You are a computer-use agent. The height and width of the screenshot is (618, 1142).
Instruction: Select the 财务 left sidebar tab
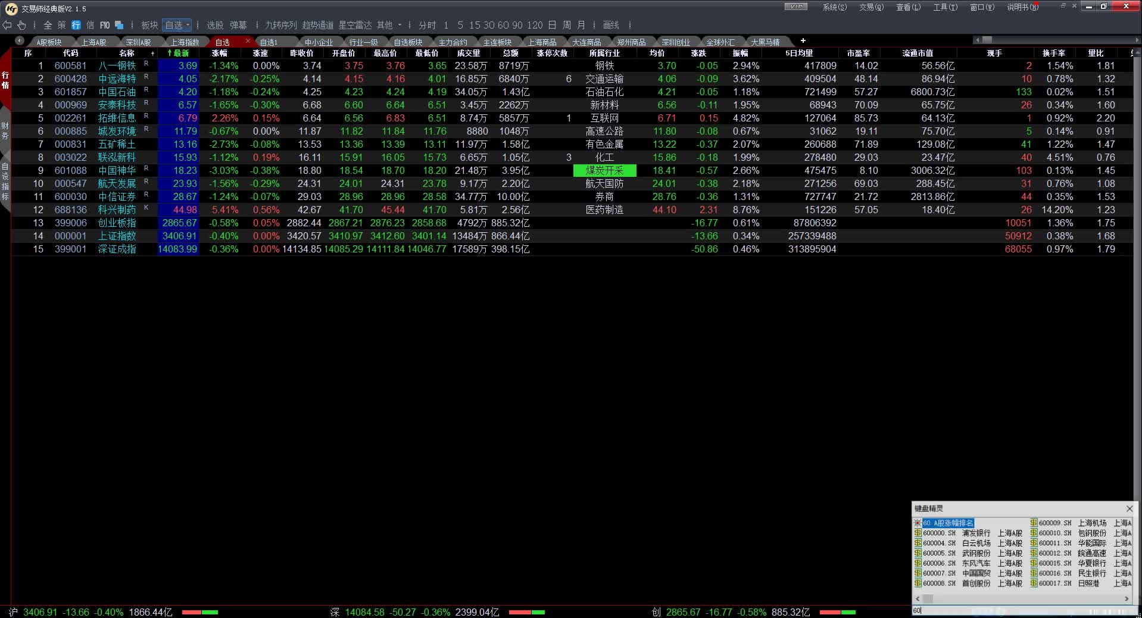click(x=5, y=131)
